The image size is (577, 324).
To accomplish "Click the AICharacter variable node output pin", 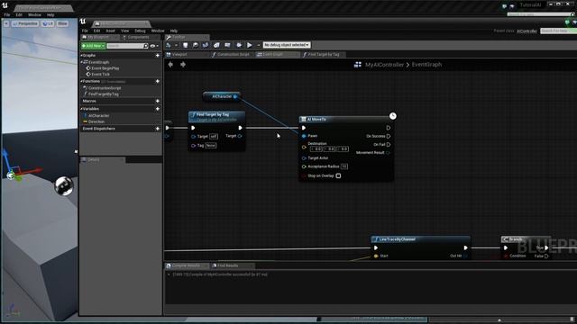I will tap(235, 96).
